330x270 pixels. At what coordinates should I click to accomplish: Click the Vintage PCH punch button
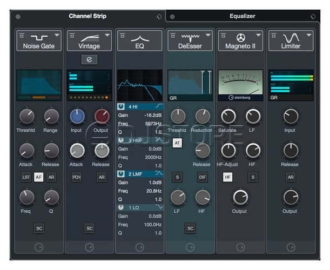tap(76, 177)
